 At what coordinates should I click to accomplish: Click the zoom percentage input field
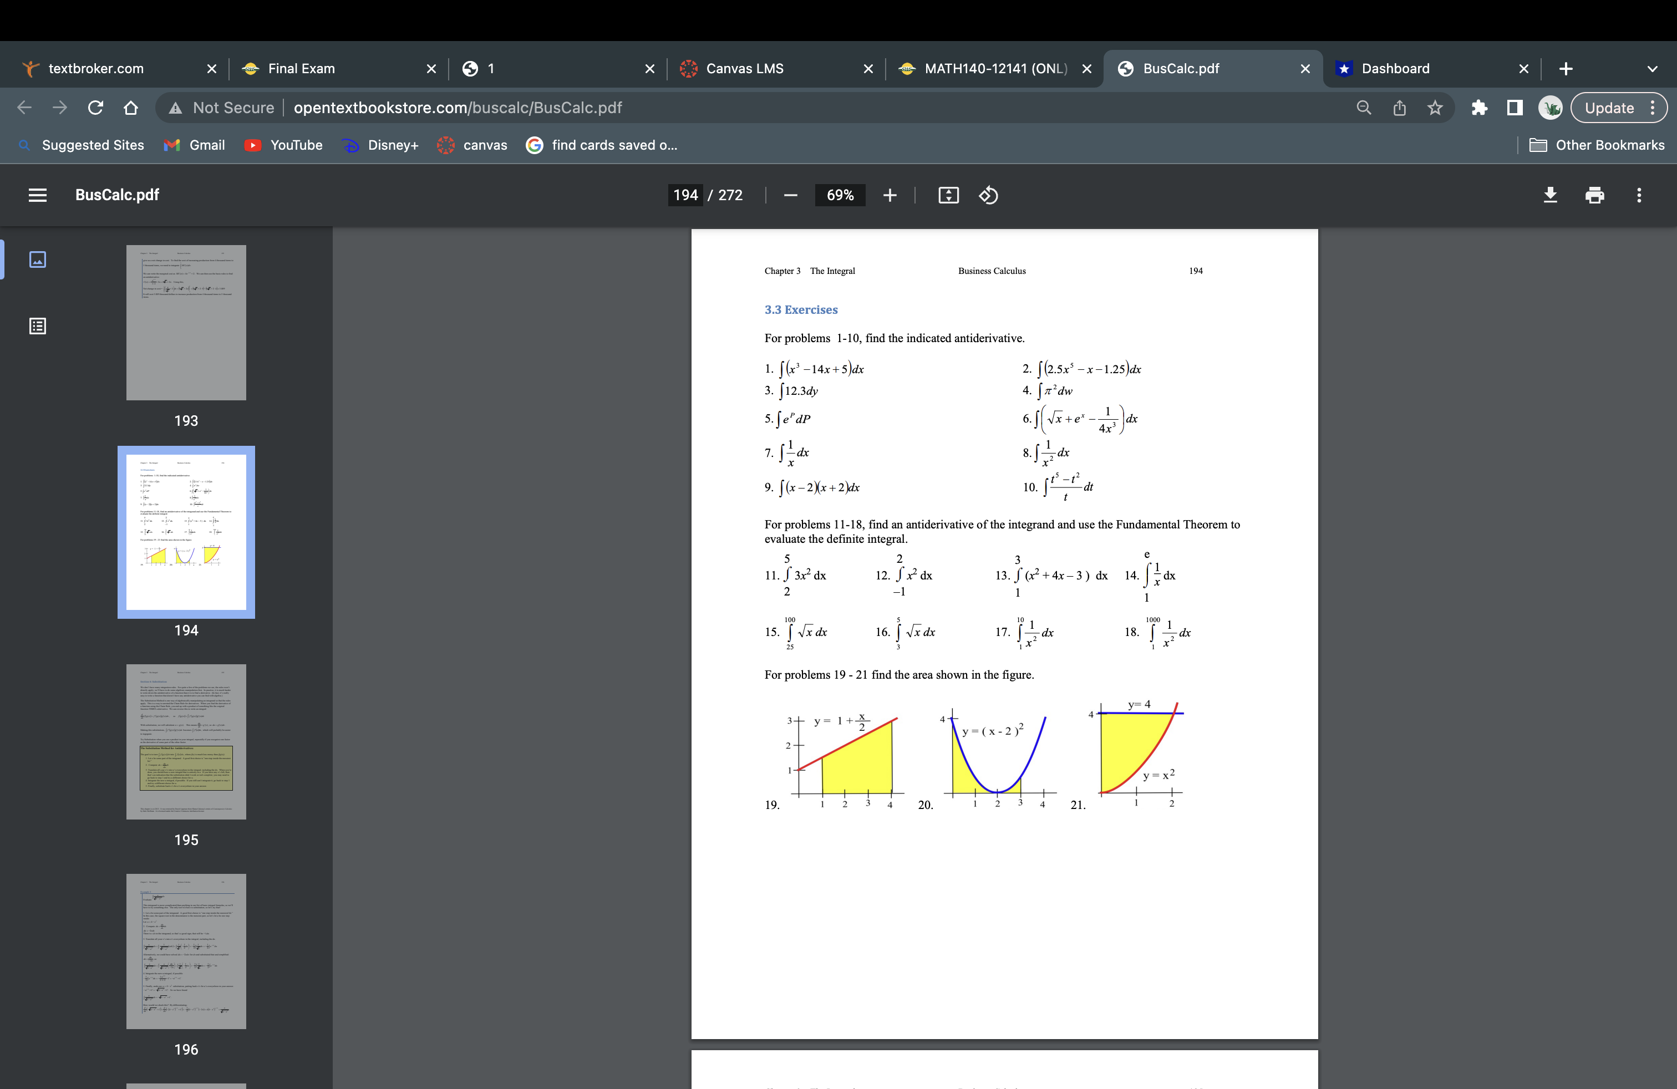click(838, 194)
